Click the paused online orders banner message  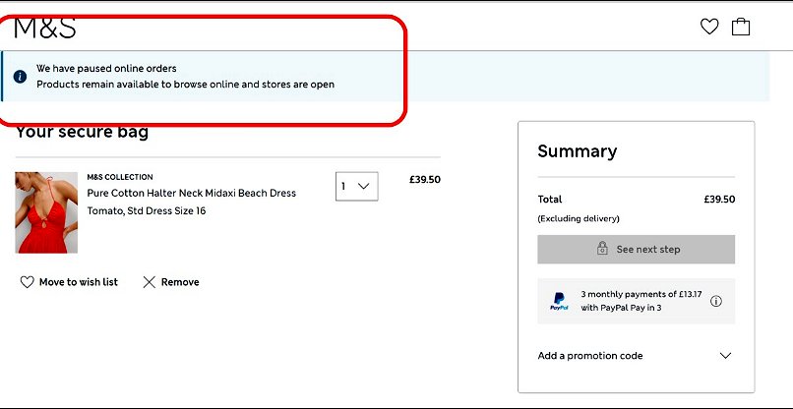[x=185, y=77]
